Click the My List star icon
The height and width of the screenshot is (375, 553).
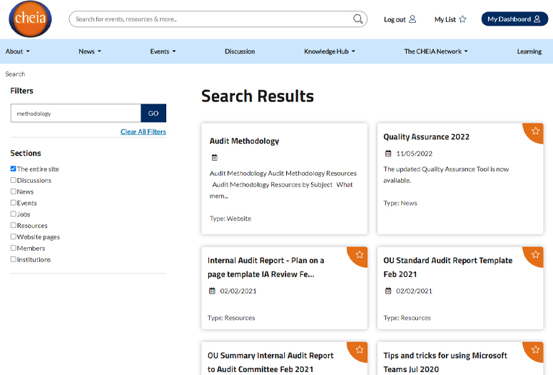click(x=462, y=19)
